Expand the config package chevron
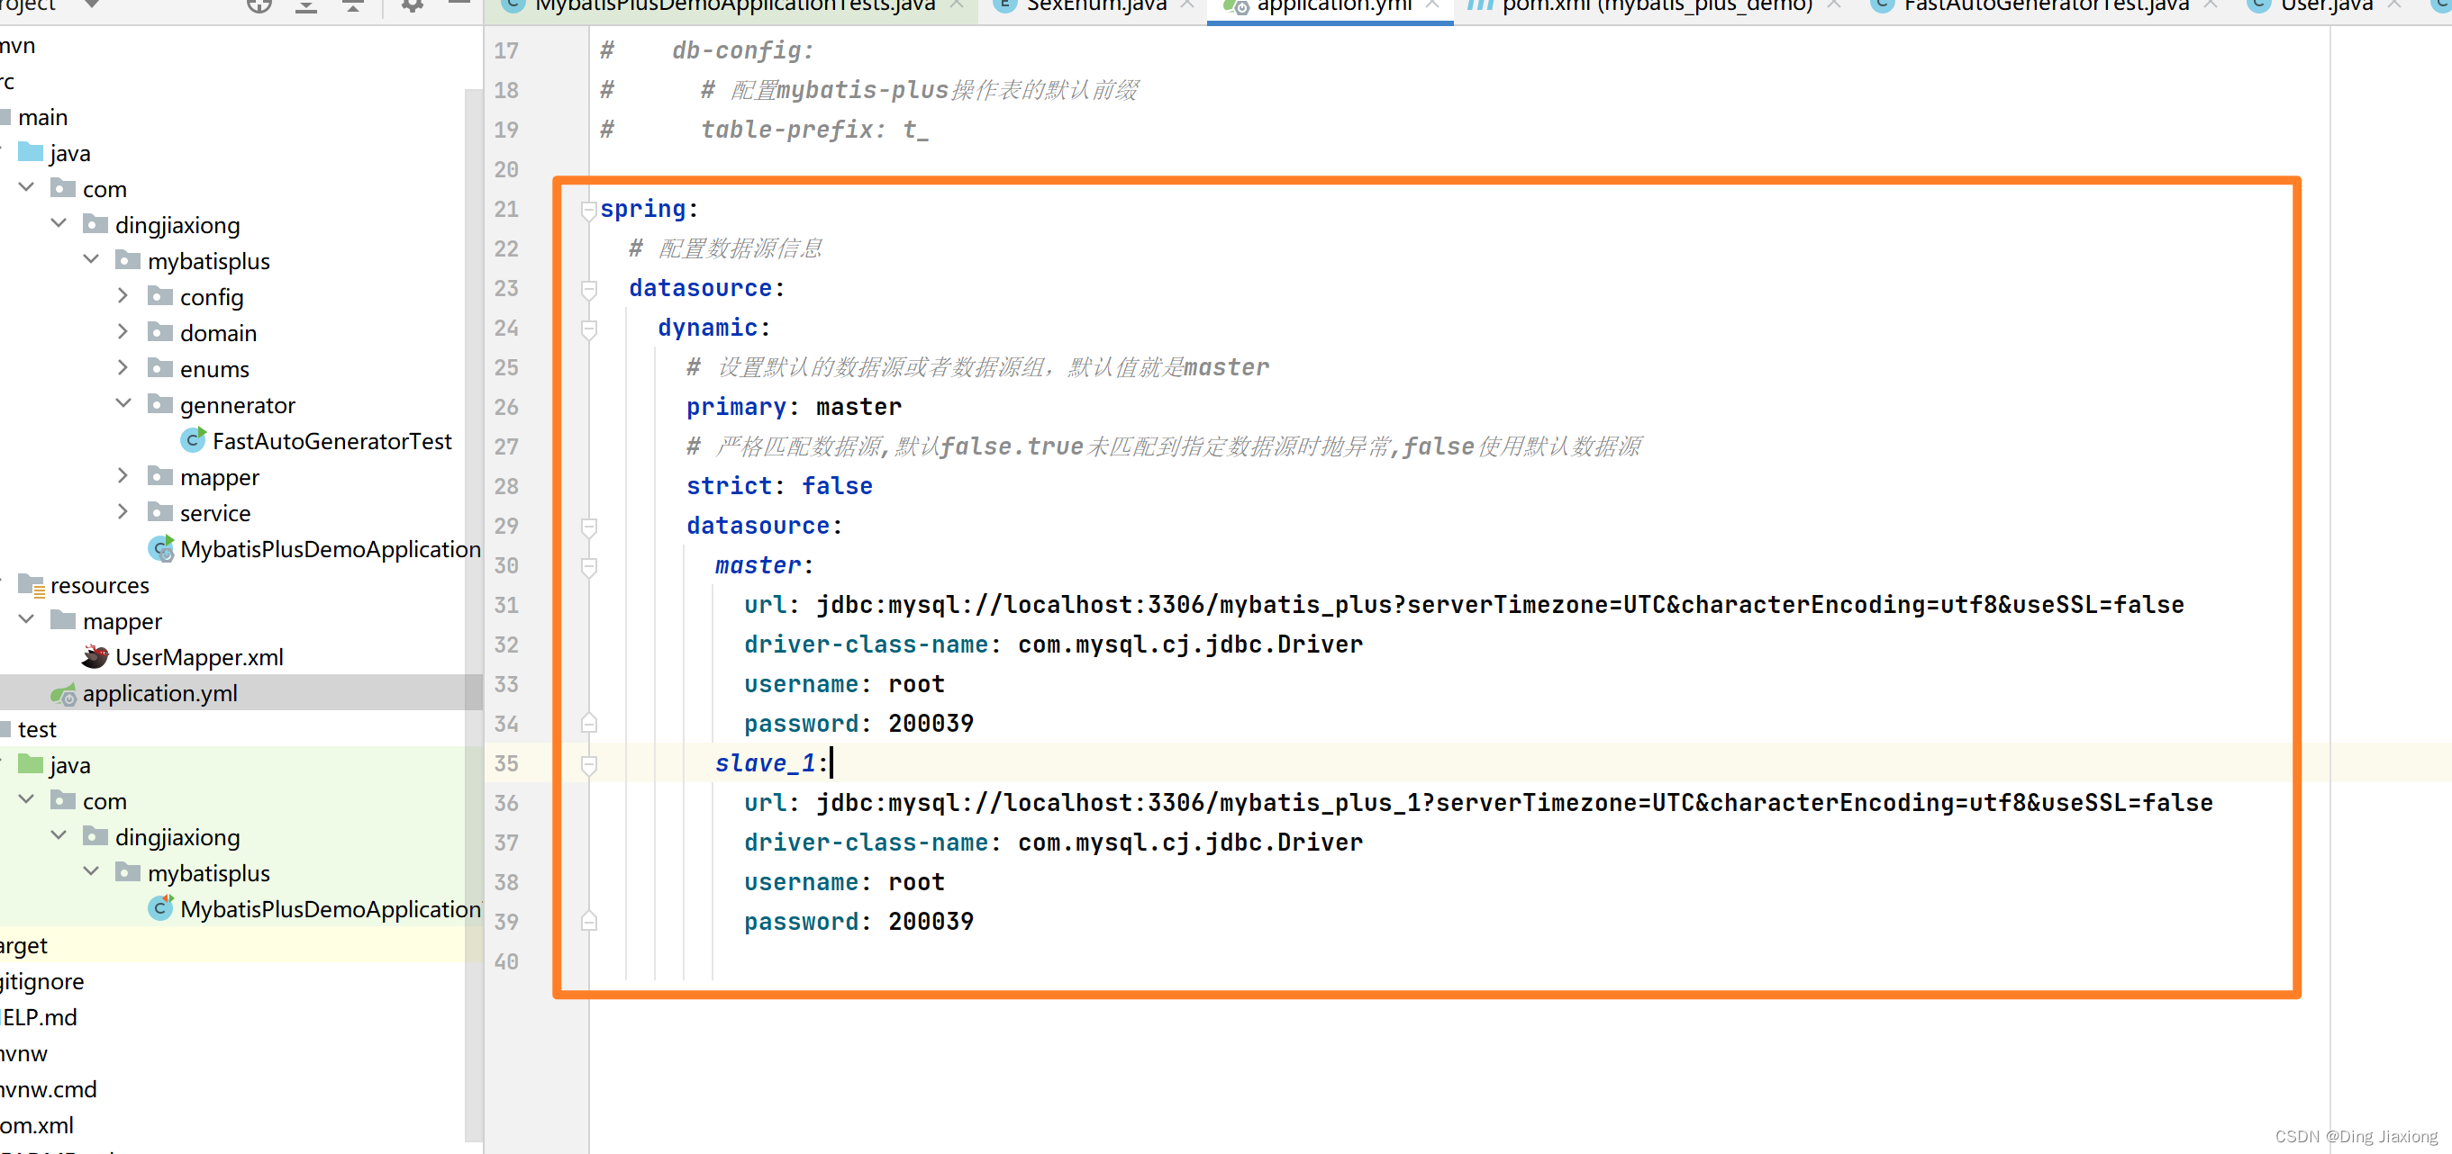The width and height of the screenshot is (2452, 1154). coord(123,296)
